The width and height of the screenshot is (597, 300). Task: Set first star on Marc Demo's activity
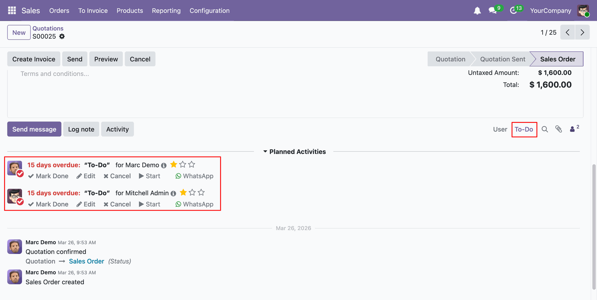coord(174,164)
